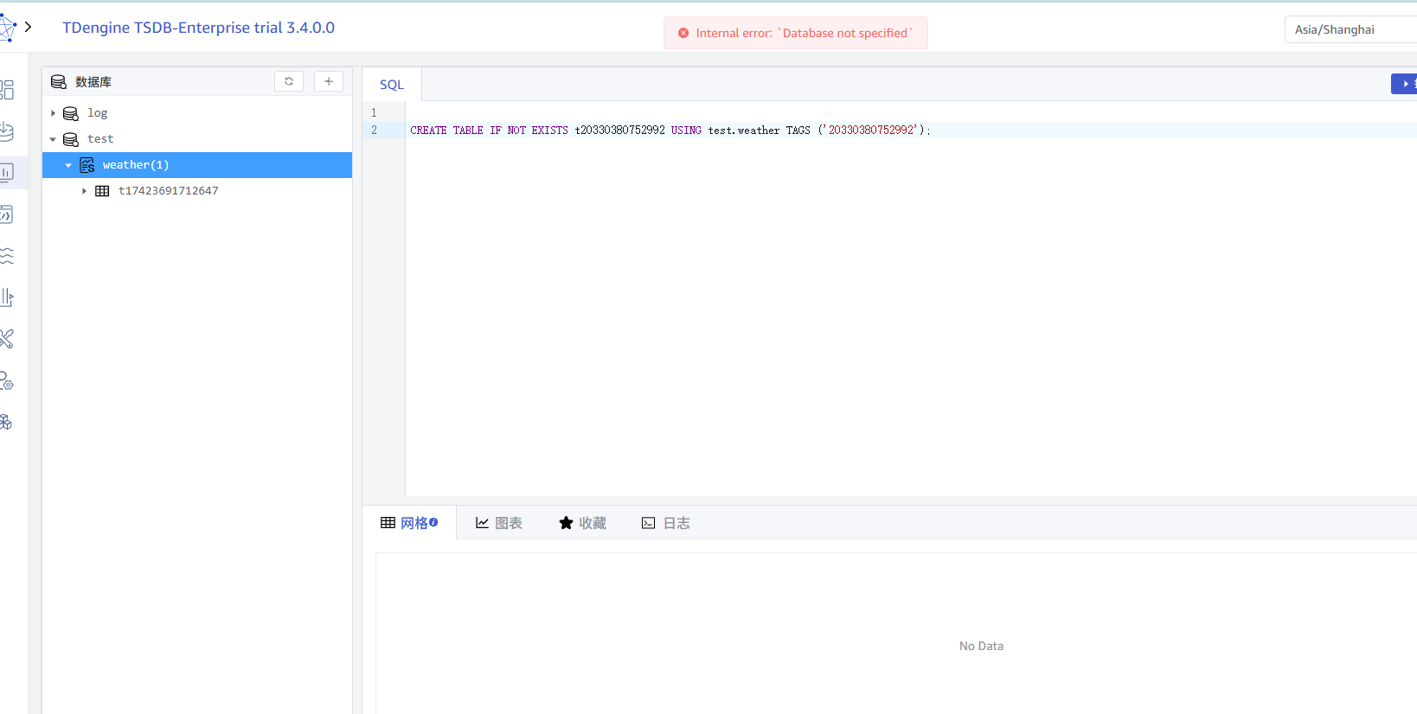Expand the log database node
Image resolution: width=1417 pixels, height=714 pixels.
53,113
